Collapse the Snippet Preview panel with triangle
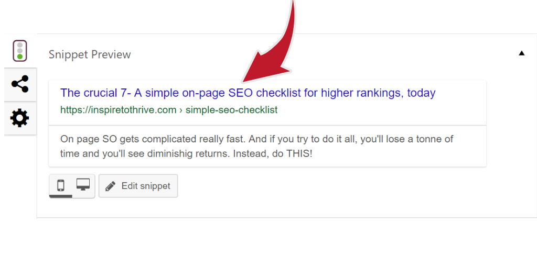This screenshot has width=537, height=268. point(522,53)
